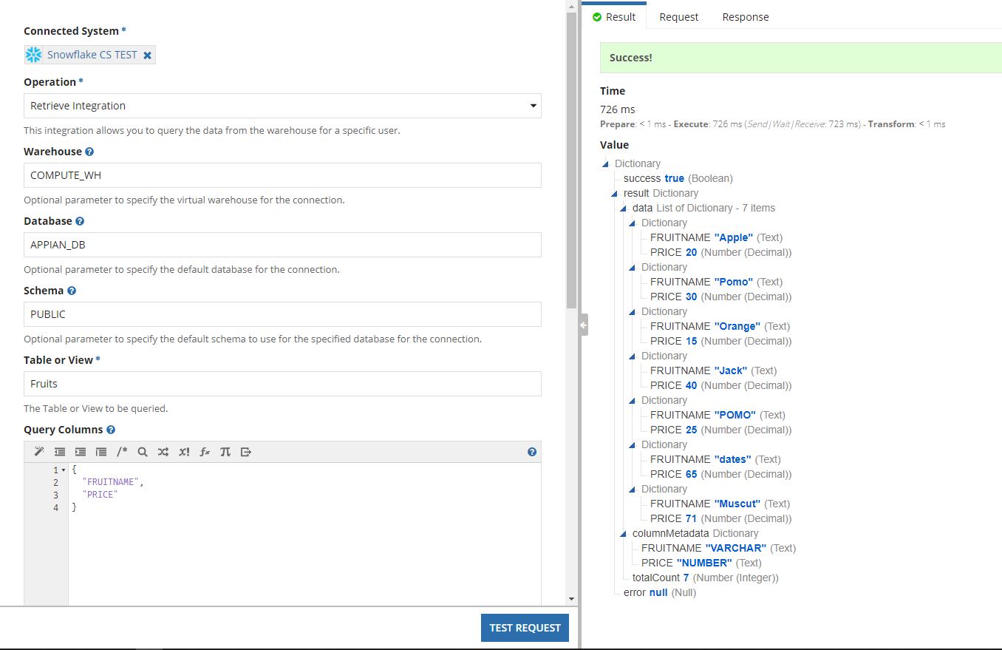The image size is (1002, 650).
Task: Click the pi symbol toolbar icon
Action: click(225, 452)
